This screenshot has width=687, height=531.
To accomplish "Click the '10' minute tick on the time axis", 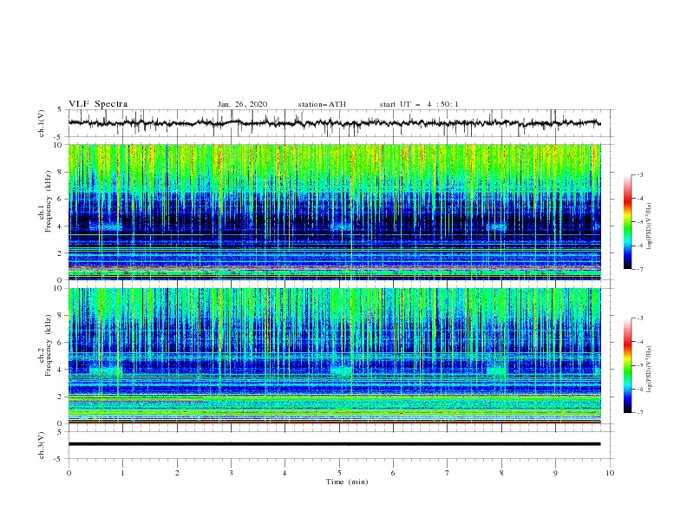I will tap(610, 473).
